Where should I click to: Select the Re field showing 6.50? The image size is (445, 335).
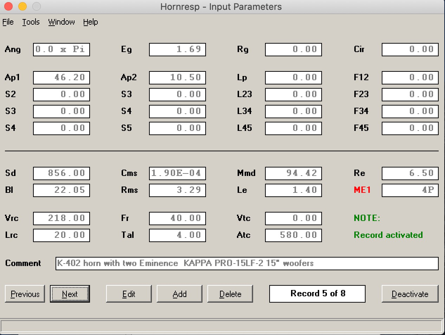[x=410, y=173]
